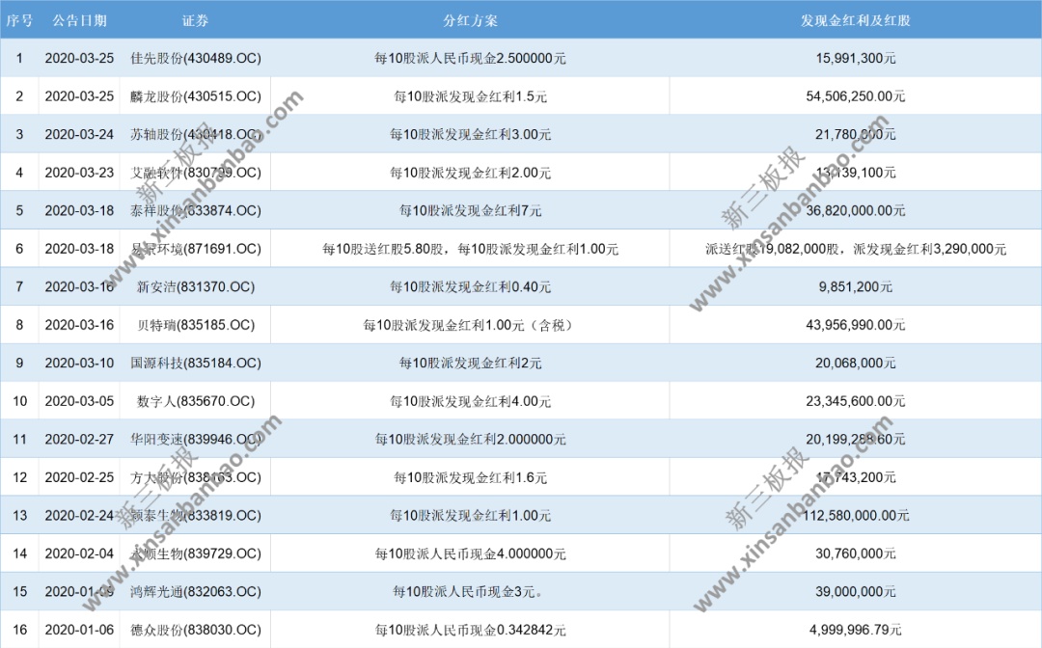
Task: Click date 2020-03-10
Action: pos(80,364)
